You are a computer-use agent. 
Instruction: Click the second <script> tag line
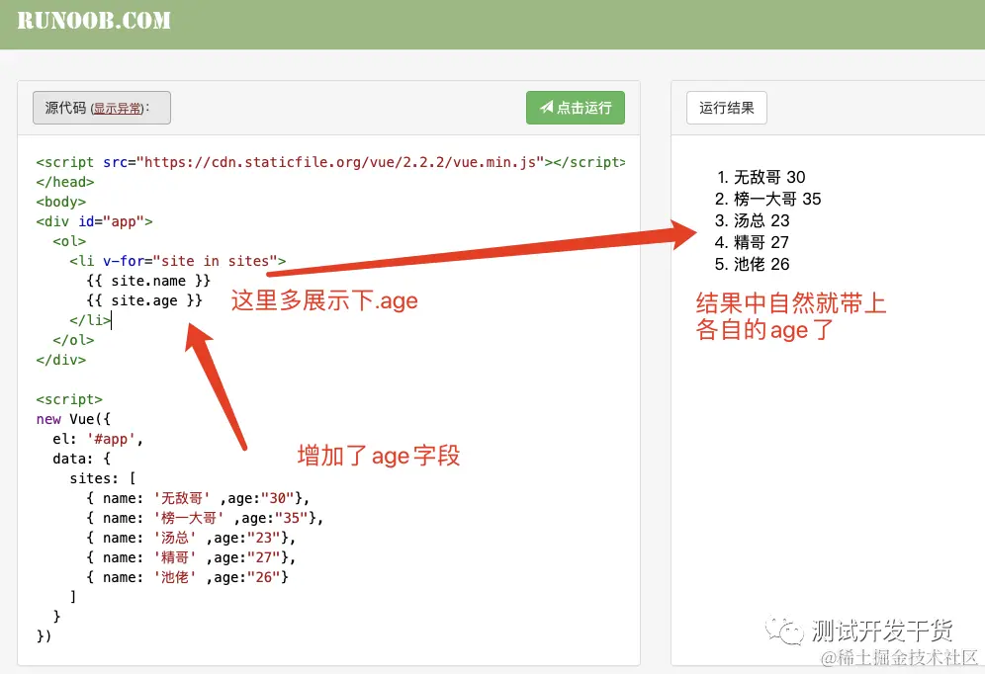pyautogui.click(x=69, y=399)
